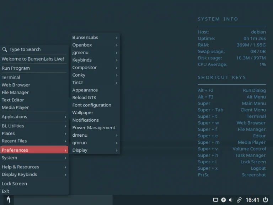Expand the Applications submenu
Viewport: 273px width, 205px height.
click(34, 117)
